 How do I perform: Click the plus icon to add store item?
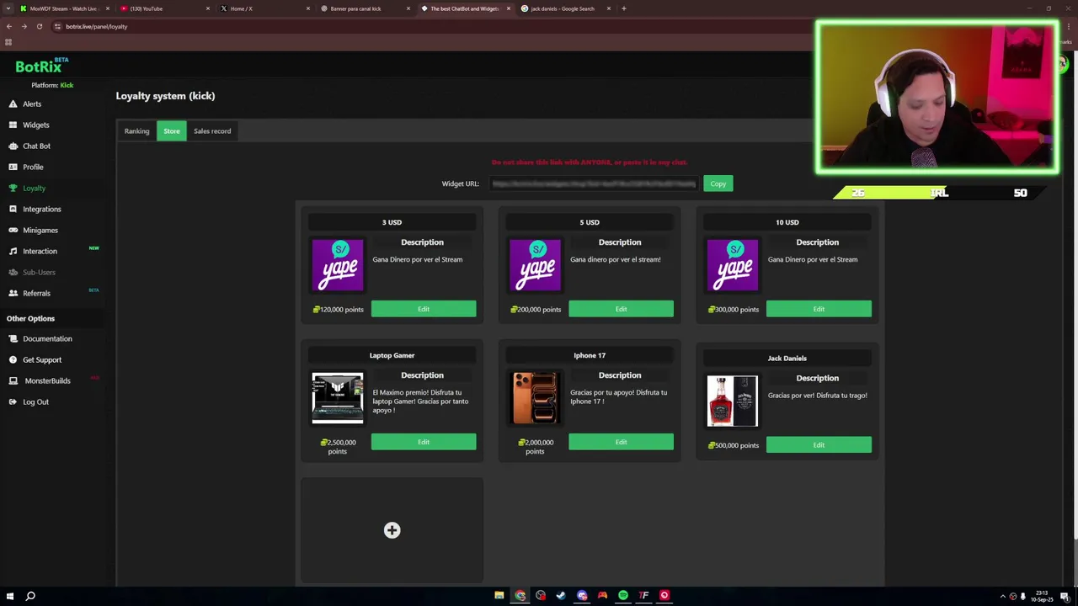[x=392, y=530]
